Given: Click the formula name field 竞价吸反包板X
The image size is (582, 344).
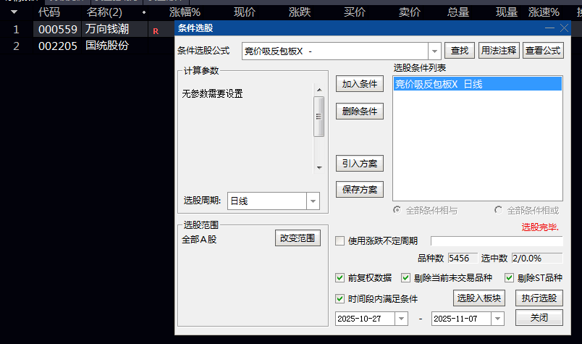Looking at the screenshot, I should (335, 51).
